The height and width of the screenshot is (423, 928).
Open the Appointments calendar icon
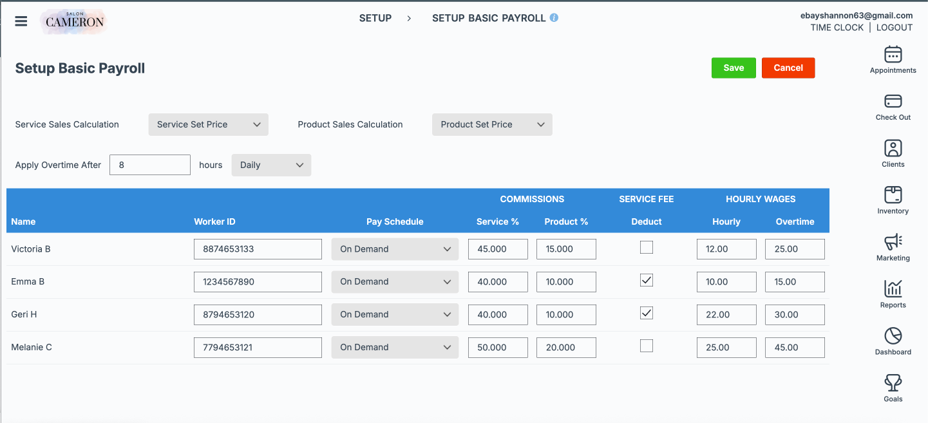point(893,55)
